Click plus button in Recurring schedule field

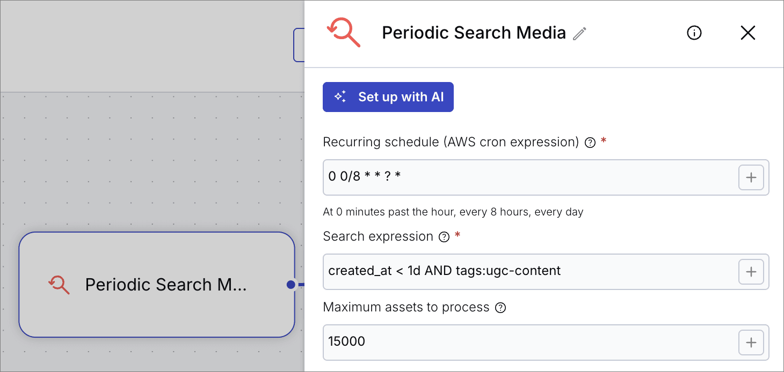click(x=751, y=177)
